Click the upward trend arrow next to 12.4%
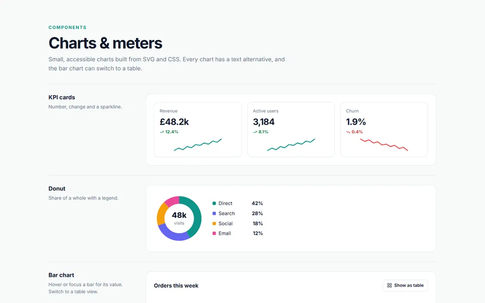Image resolution: width=485 pixels, height=303 pixels. (x=162, y=132)
